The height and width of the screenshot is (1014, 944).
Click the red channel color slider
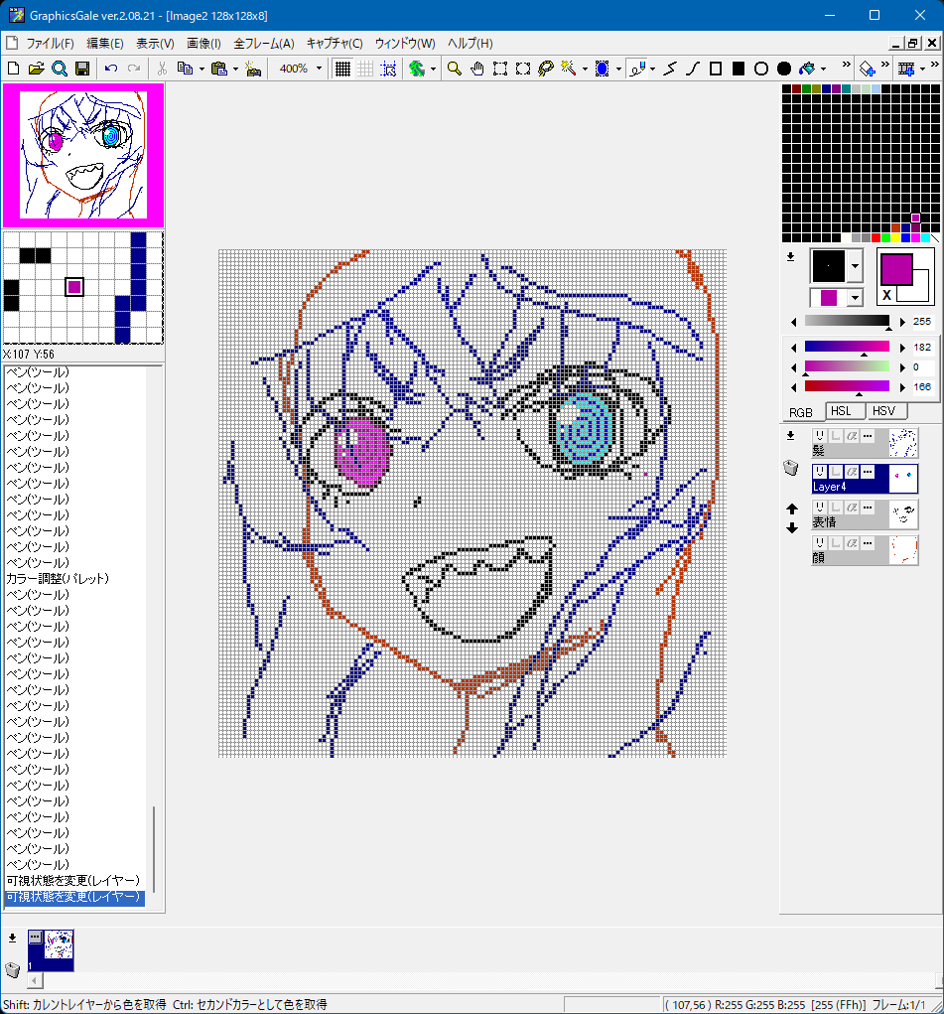click(x=847, y=386)
